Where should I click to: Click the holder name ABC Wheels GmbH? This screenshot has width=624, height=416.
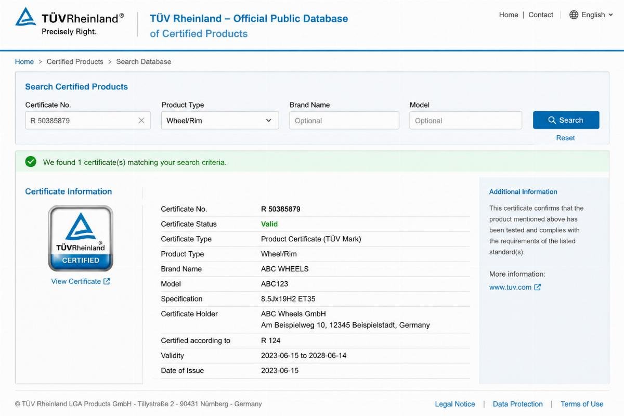point(293,314)
